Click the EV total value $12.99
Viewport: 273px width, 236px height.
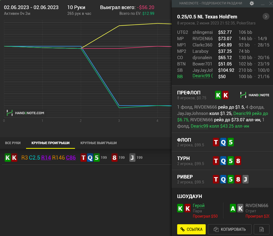[148, 14]
